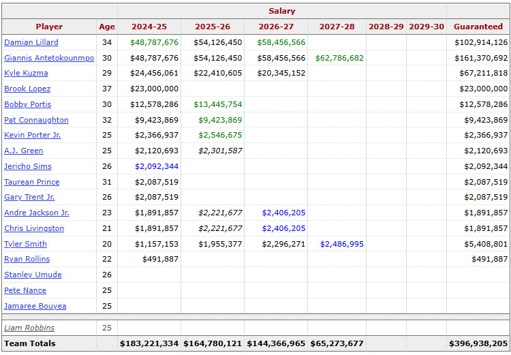Open A.J. Green's player page
The image size is (511, 355).
[x=23, y=151]
